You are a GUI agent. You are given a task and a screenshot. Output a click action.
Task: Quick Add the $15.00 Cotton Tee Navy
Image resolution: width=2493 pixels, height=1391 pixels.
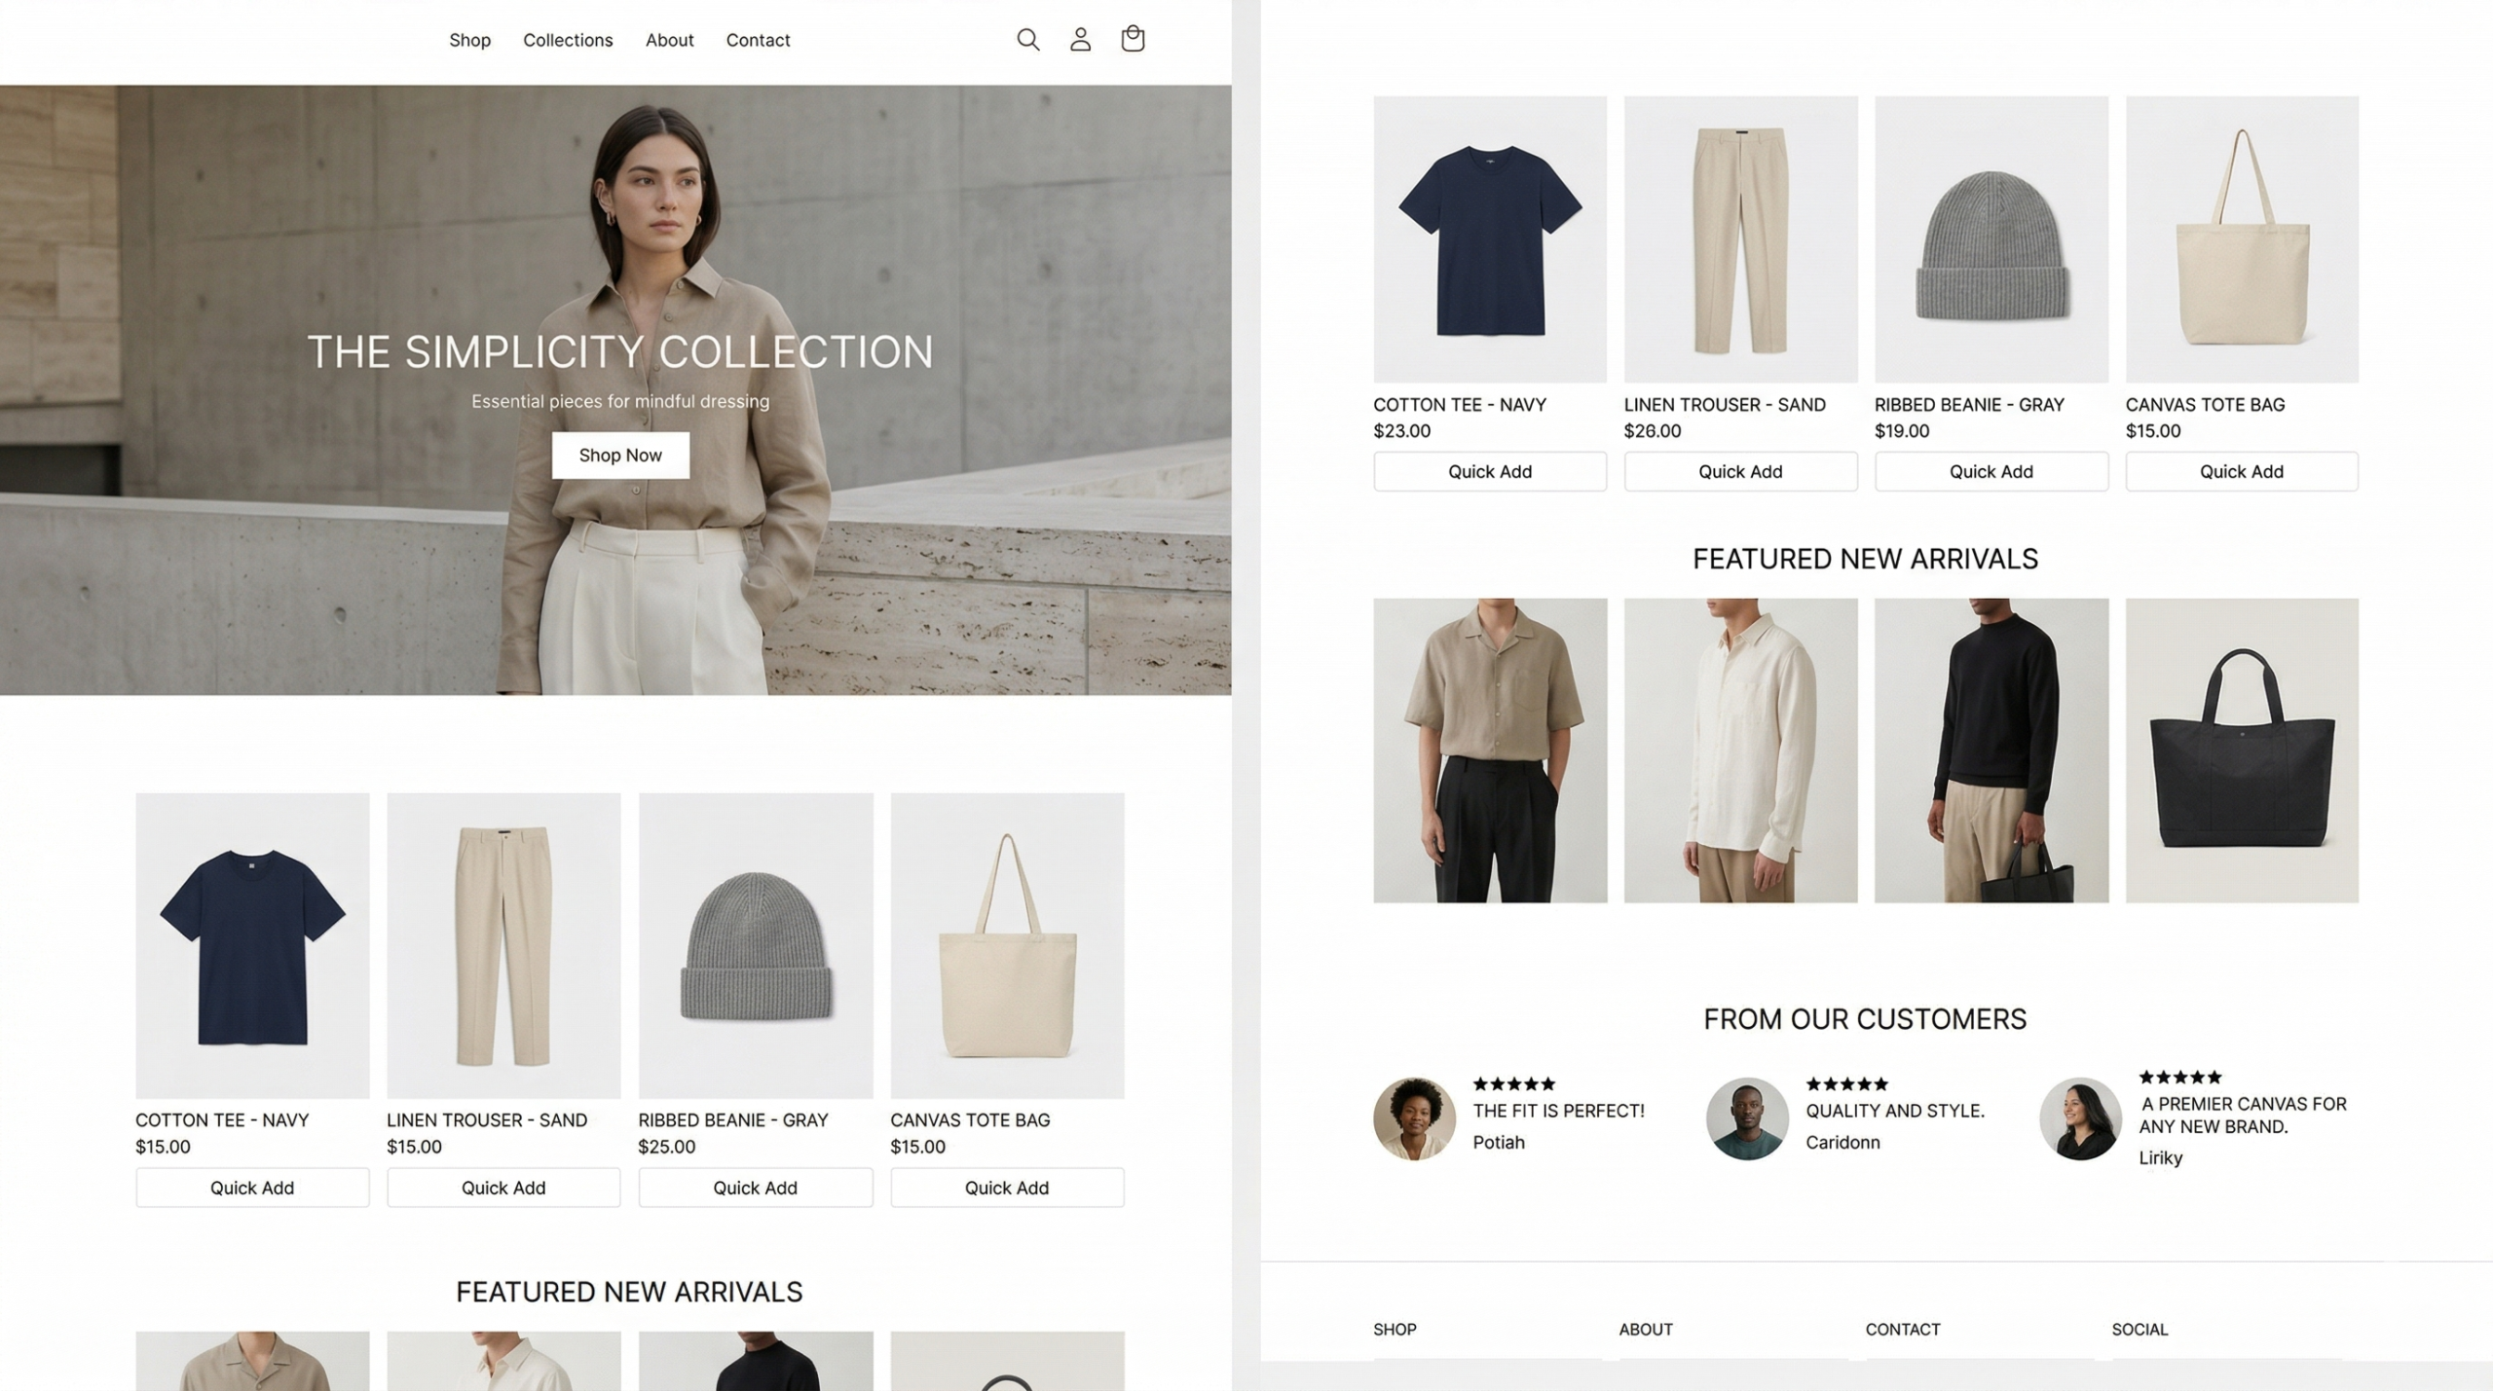(x=252, y=1188)
